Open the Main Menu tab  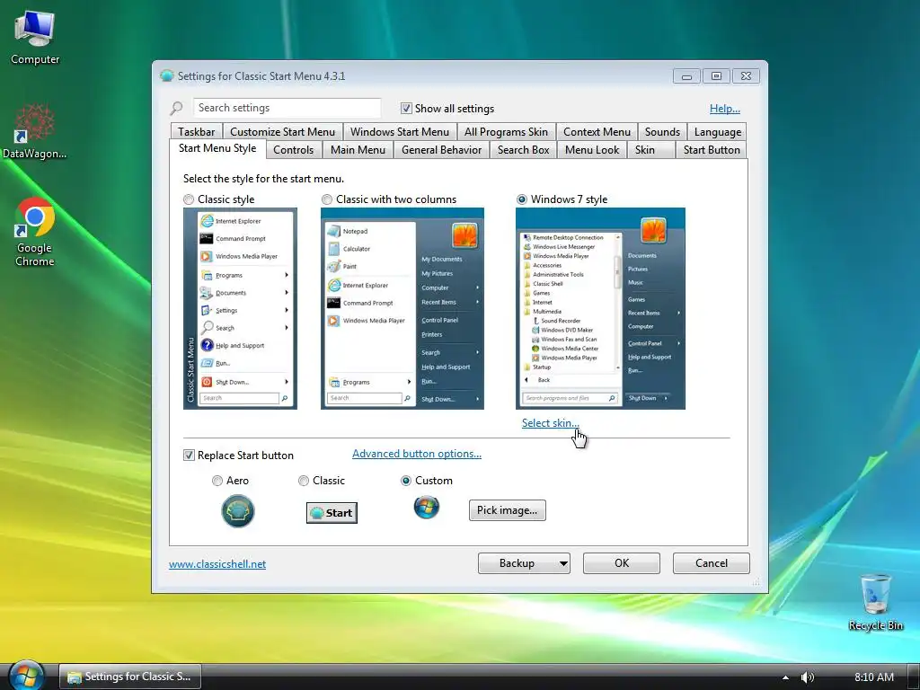click(358, 150)
